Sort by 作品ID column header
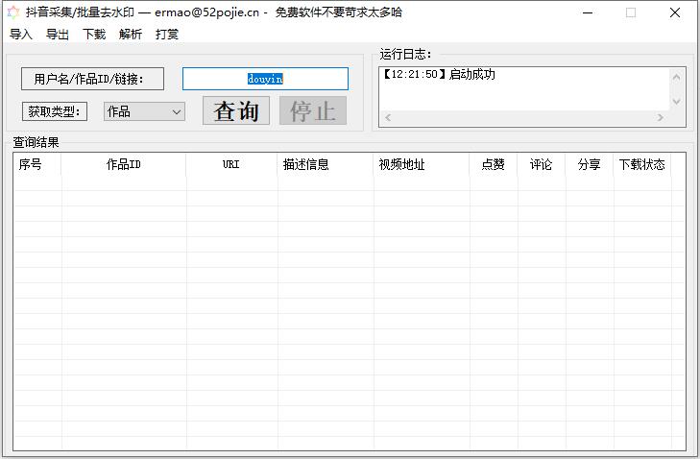 pyautogui.click(x=124, y=165)
